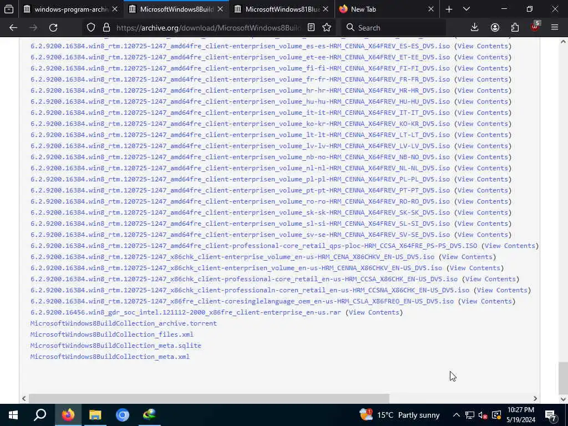Download the es-es ES-ES enterprisen ISO

(240, 46)
